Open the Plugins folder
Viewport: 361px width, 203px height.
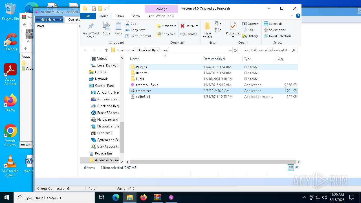tap(213, 67)
